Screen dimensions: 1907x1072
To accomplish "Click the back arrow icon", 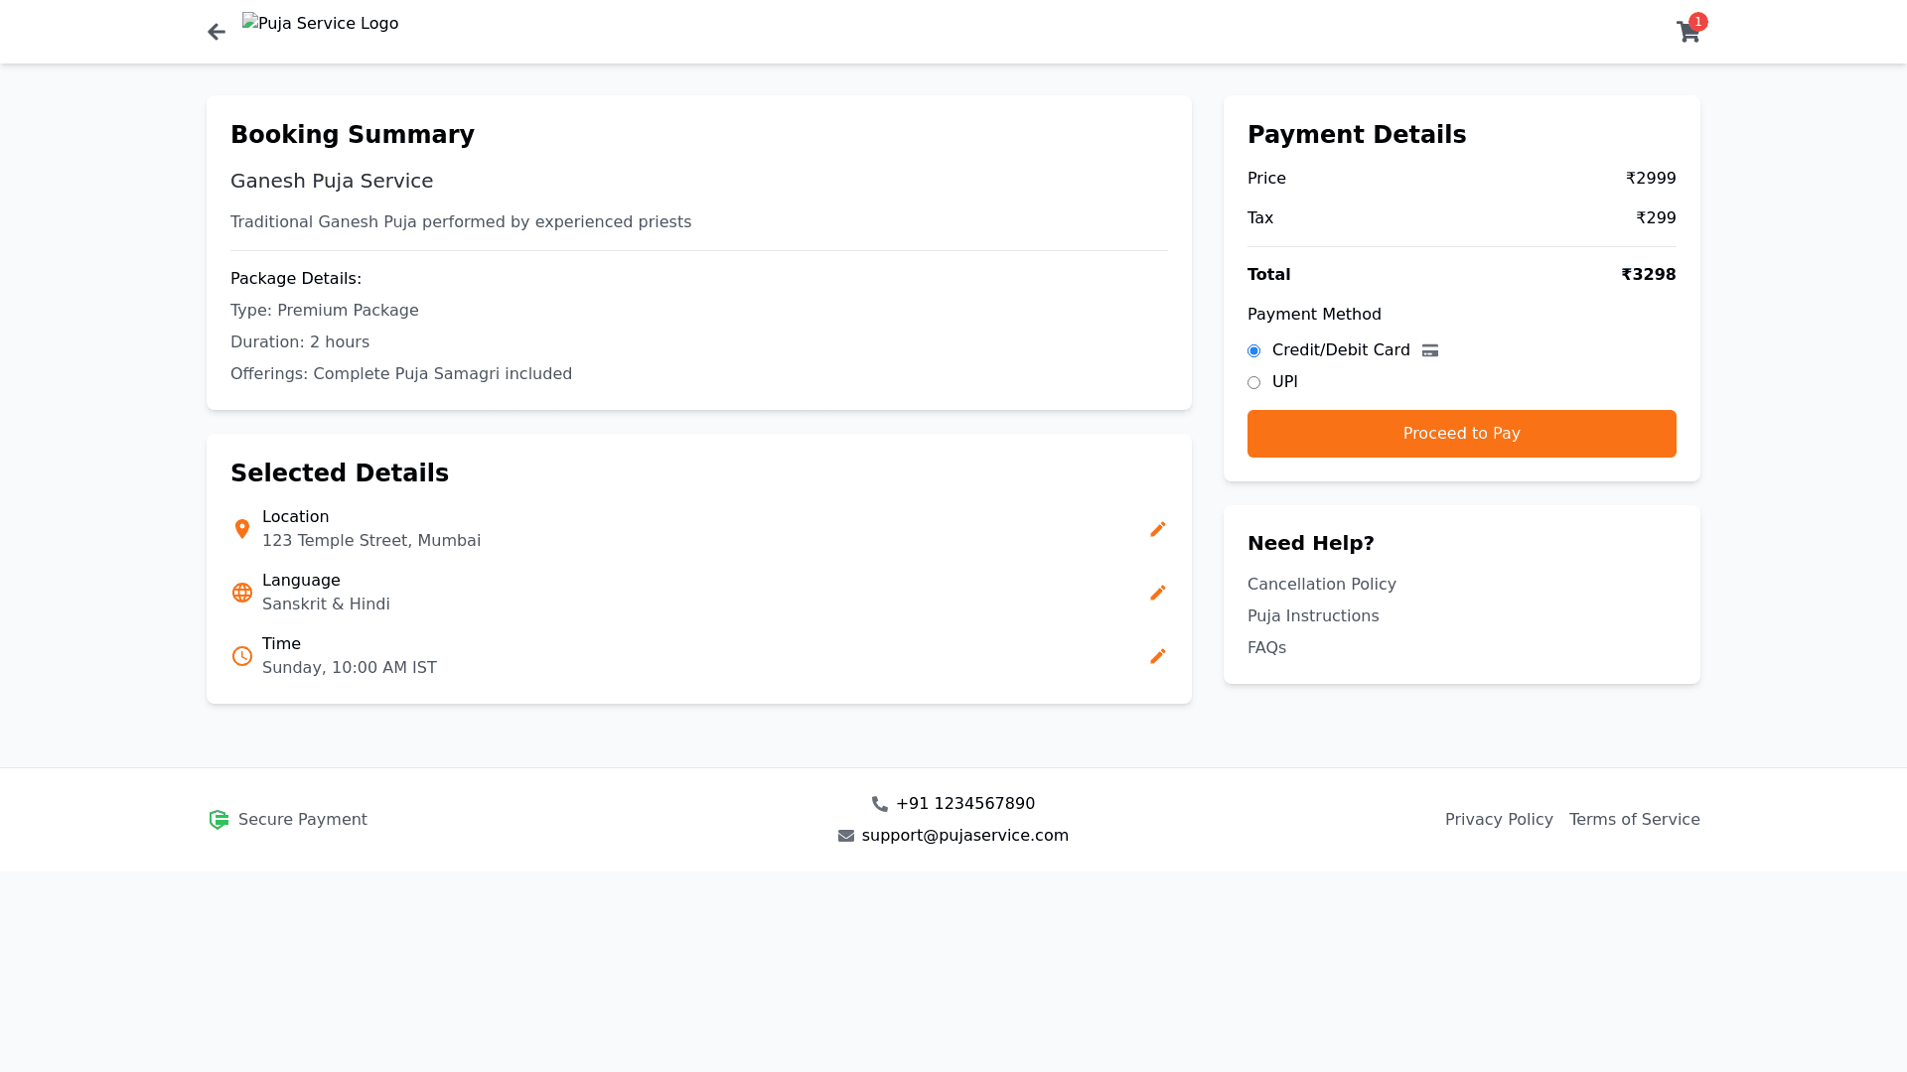I will click(217, 32).
